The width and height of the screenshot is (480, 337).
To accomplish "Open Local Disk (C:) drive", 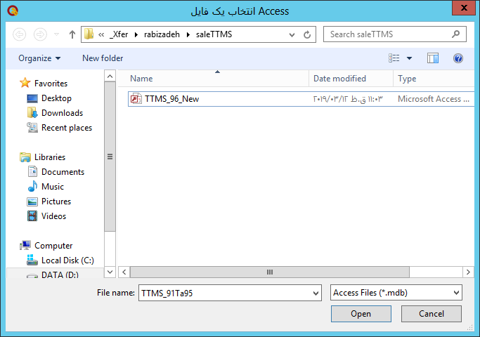I will pyautogui.click(x=67, y=260).
